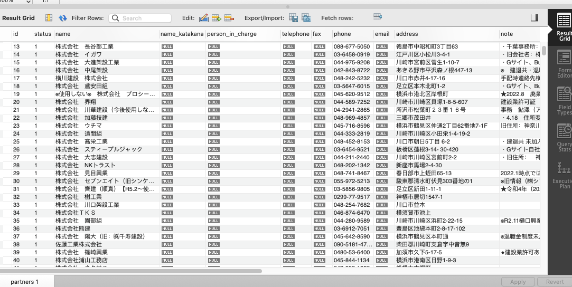Viewport: 572px width, 287px height.
Task: Click the telephone column header
Action: pyautogui.click(x=295, y=34)
